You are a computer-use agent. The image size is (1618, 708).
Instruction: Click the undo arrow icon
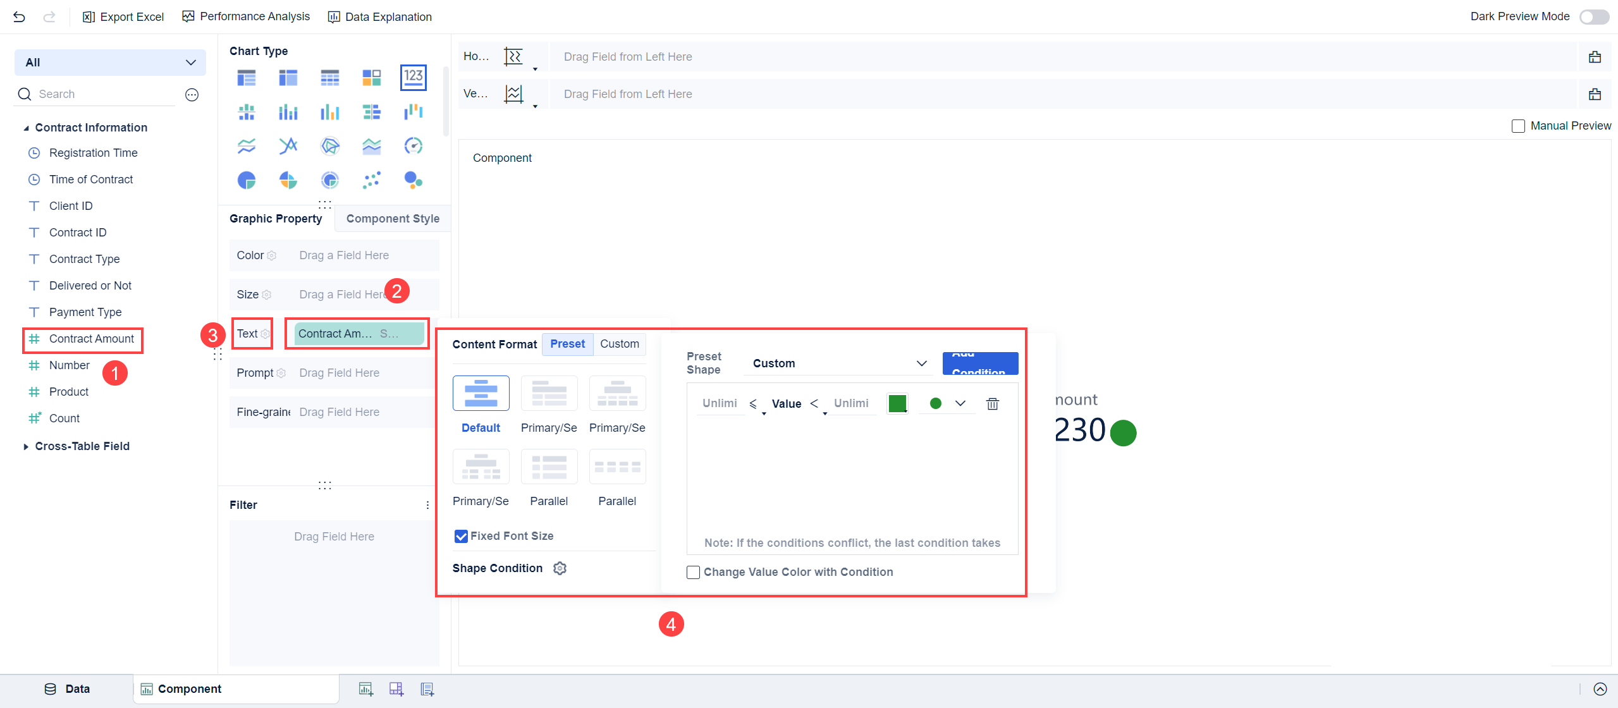[19, 17]
